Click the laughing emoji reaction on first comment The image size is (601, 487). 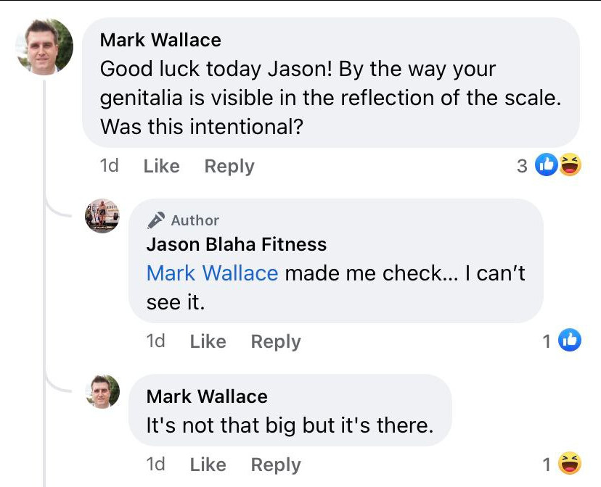[x=571, y=165]
